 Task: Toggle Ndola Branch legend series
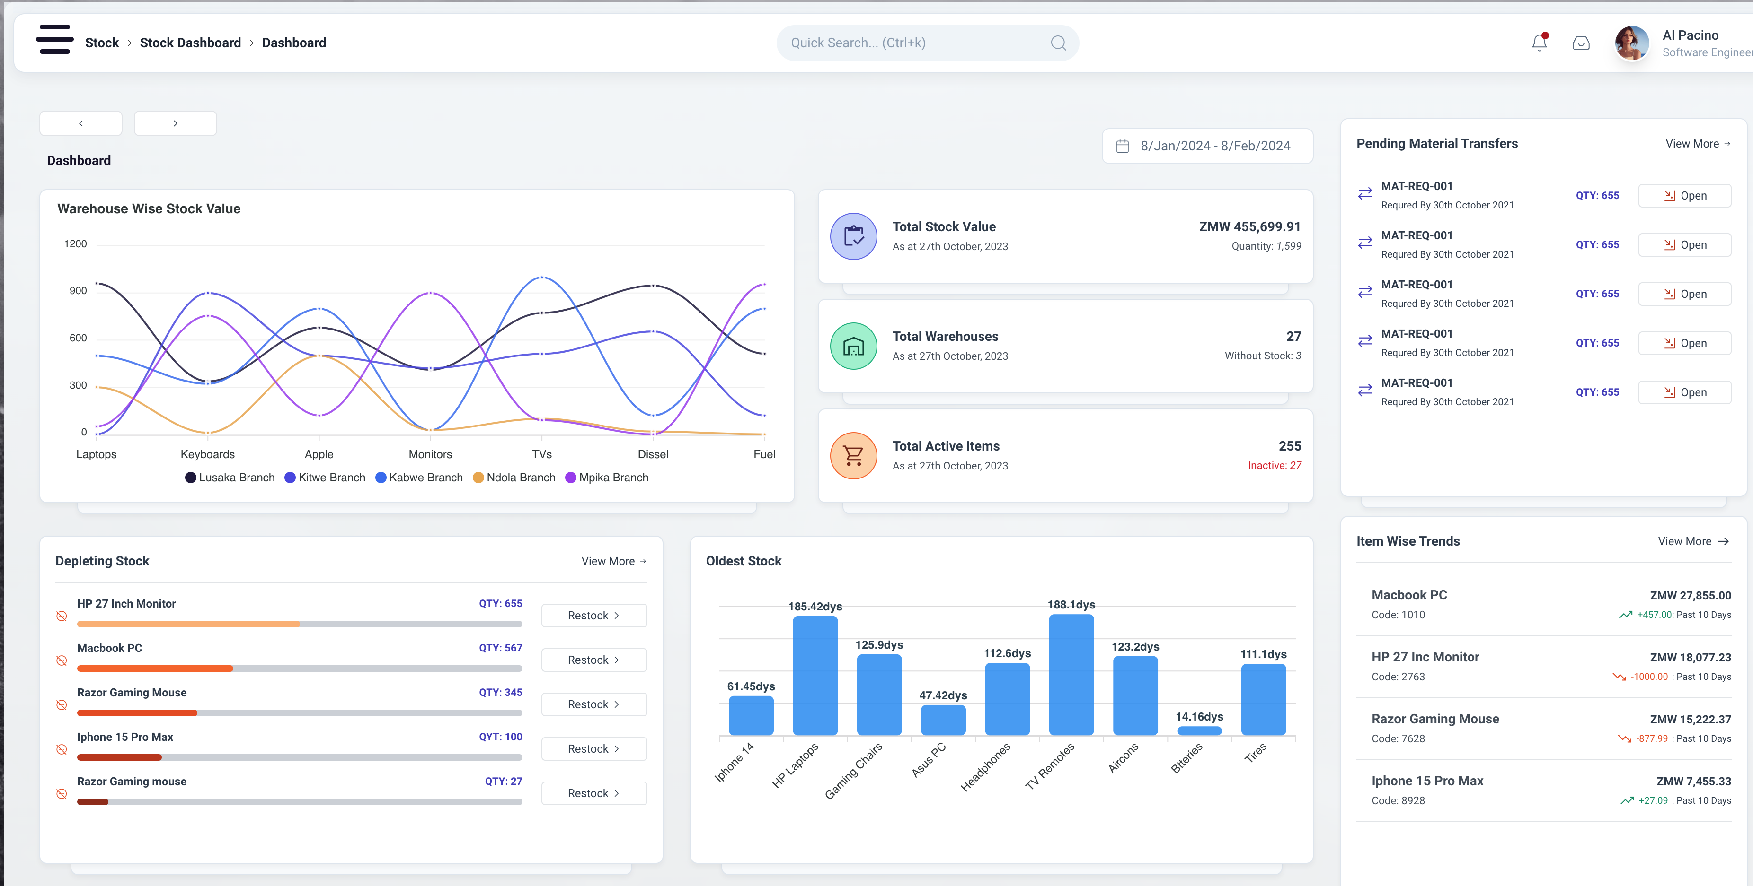514,478
